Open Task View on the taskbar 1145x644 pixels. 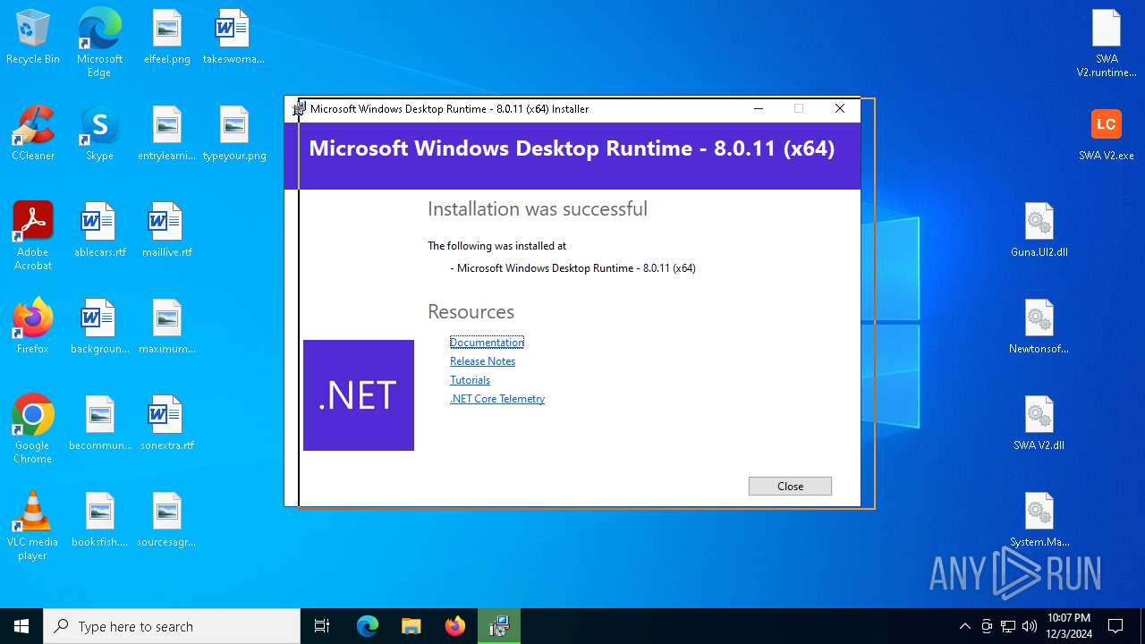pos(322,626)
